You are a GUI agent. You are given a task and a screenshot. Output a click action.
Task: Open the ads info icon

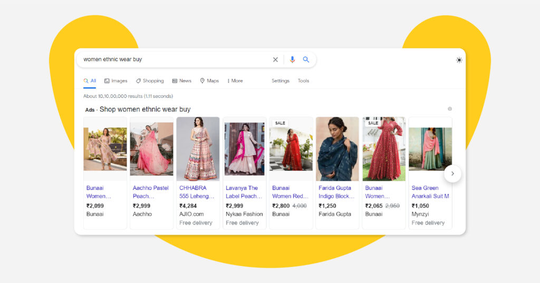tap(449, 109)
